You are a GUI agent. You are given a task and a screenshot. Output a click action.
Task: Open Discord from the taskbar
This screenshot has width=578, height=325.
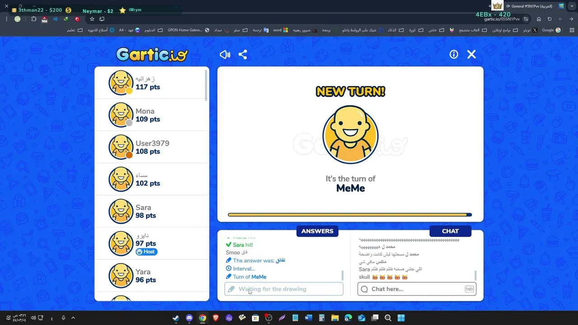pos(189,318)
